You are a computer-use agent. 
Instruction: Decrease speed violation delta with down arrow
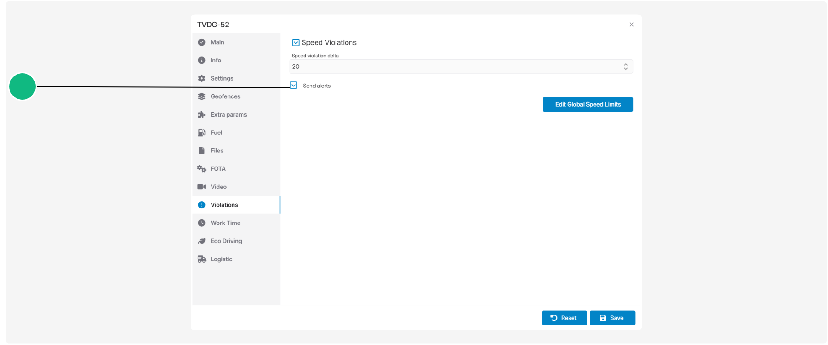point(626,69)
